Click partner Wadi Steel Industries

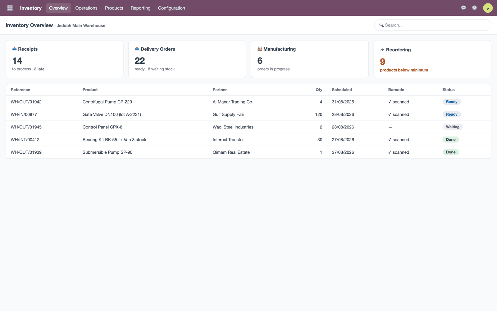click(x=233, y=127)
